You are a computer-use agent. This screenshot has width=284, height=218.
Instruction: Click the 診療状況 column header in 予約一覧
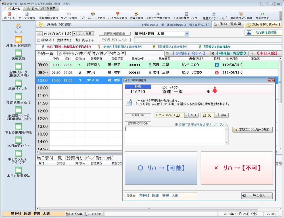point(96,59)
